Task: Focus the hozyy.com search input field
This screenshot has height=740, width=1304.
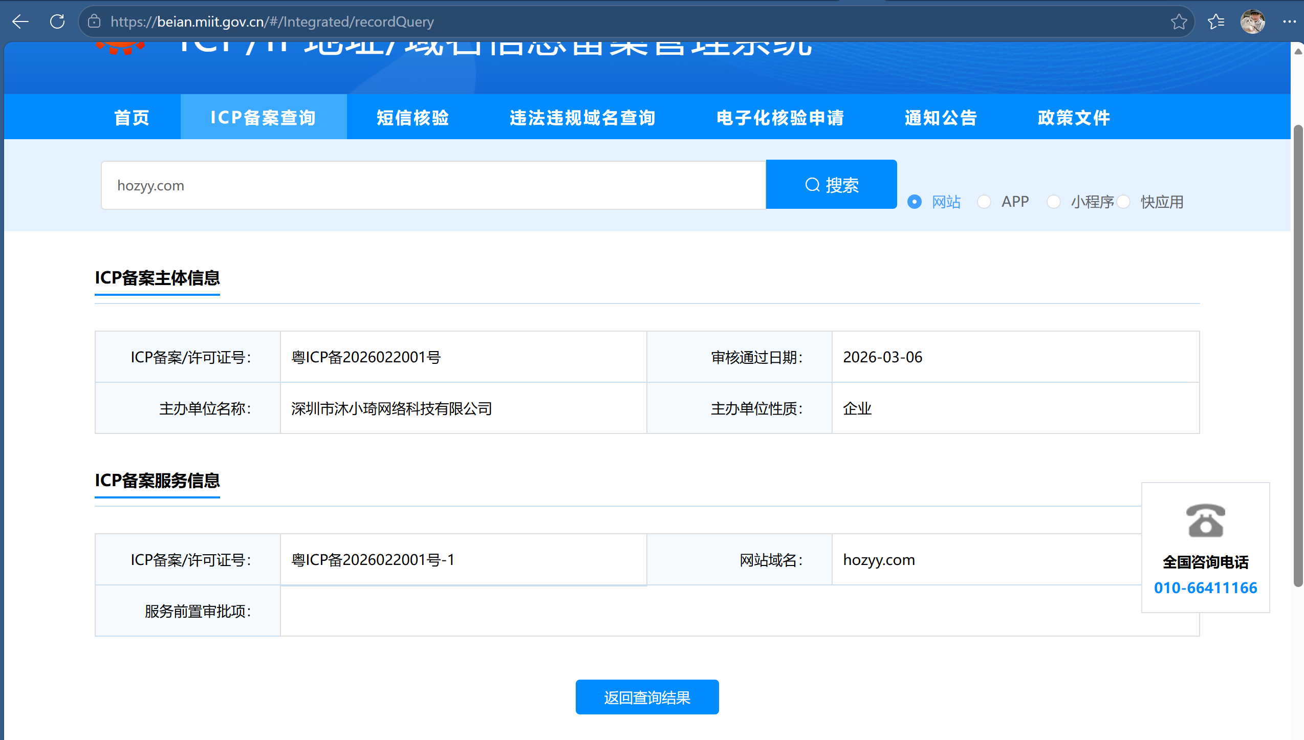Action: point(433,185)
